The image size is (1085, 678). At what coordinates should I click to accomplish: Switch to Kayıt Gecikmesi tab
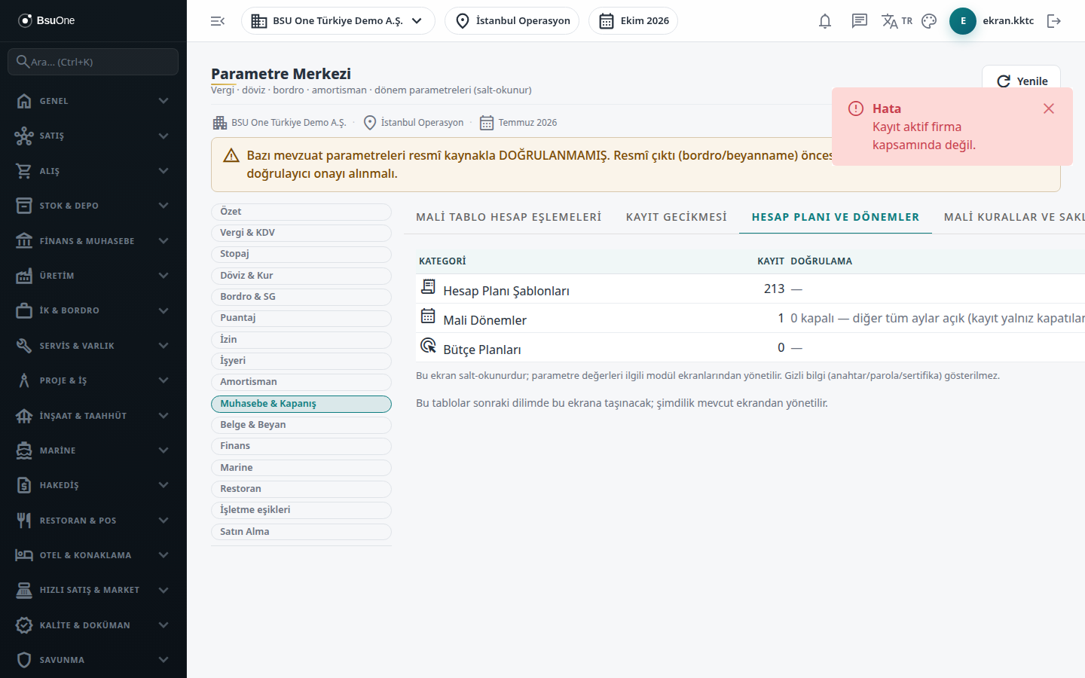[x=677, y=217]
